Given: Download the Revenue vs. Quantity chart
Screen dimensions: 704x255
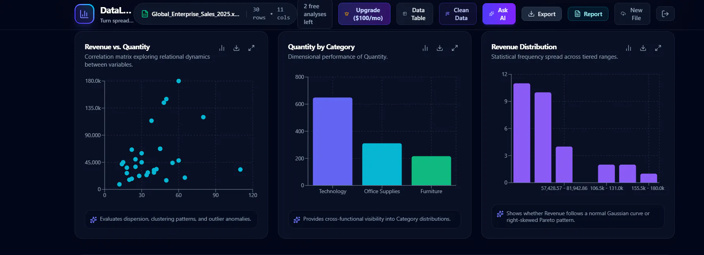Looking at the screenshot, I should [237, 48].
